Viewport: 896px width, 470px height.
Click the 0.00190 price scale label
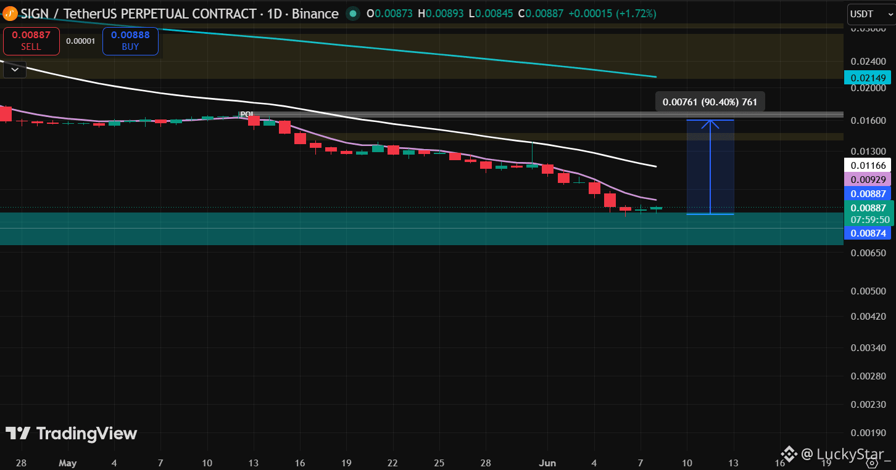pos(868,433)
